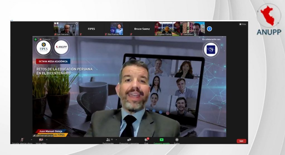This screenshot has height=155, width=285.
Task: Start recording with Grabar
Action: (177, 141)
